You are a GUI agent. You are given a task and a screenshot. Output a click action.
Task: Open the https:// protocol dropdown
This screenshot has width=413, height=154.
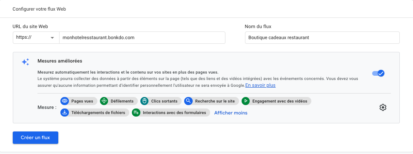pos(36,37)
